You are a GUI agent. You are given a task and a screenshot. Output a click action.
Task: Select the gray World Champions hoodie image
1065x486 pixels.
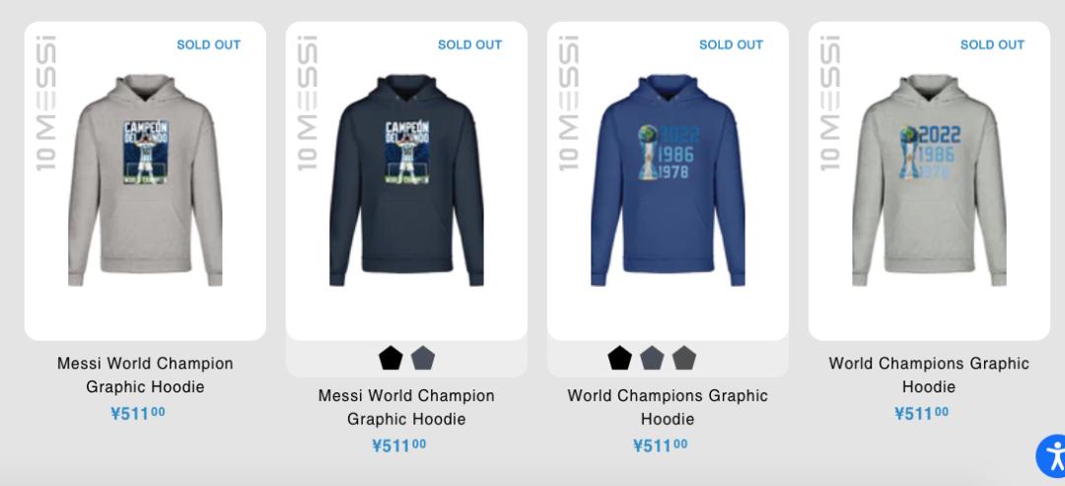(929, 181)
